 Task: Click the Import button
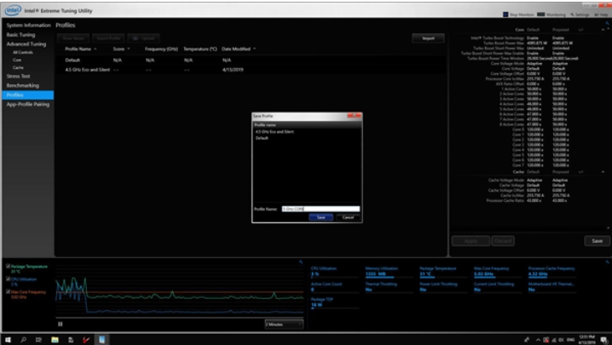point(428,38)
